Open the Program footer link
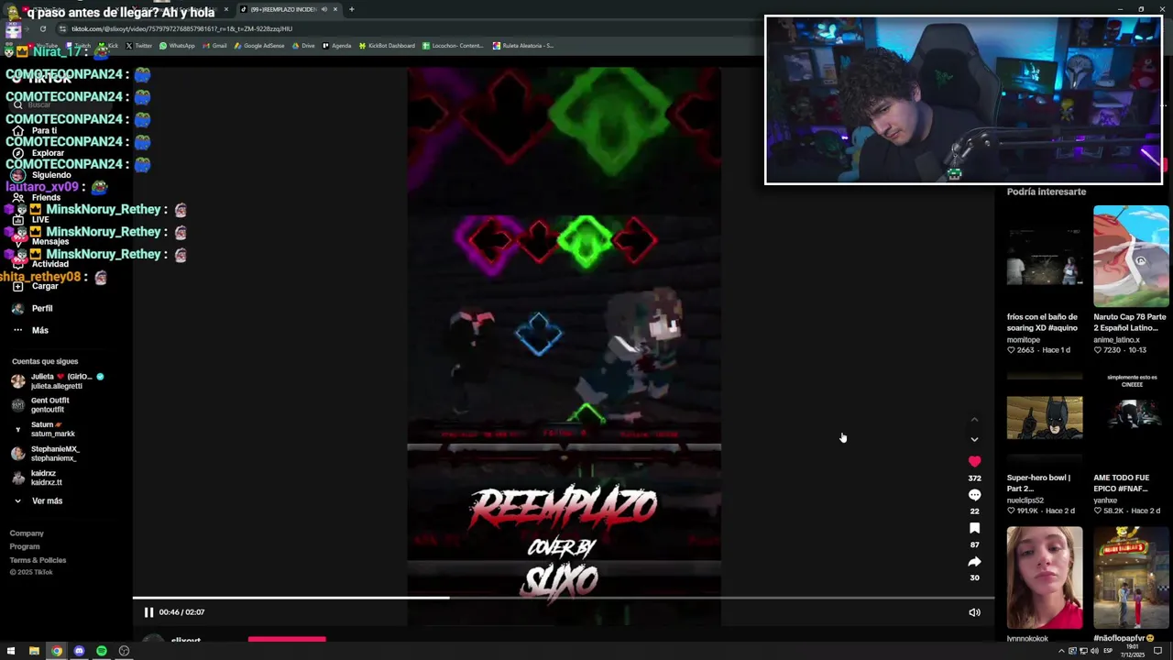 [x=25, y=546]
